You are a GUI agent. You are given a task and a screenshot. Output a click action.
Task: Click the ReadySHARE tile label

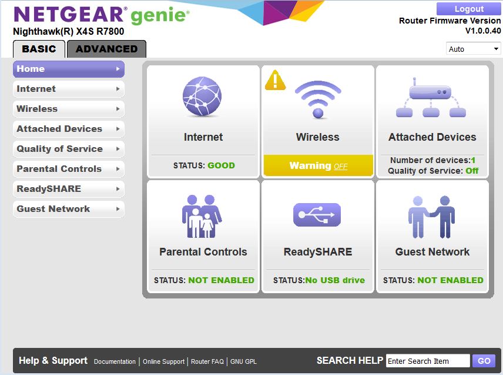[317, 252]
